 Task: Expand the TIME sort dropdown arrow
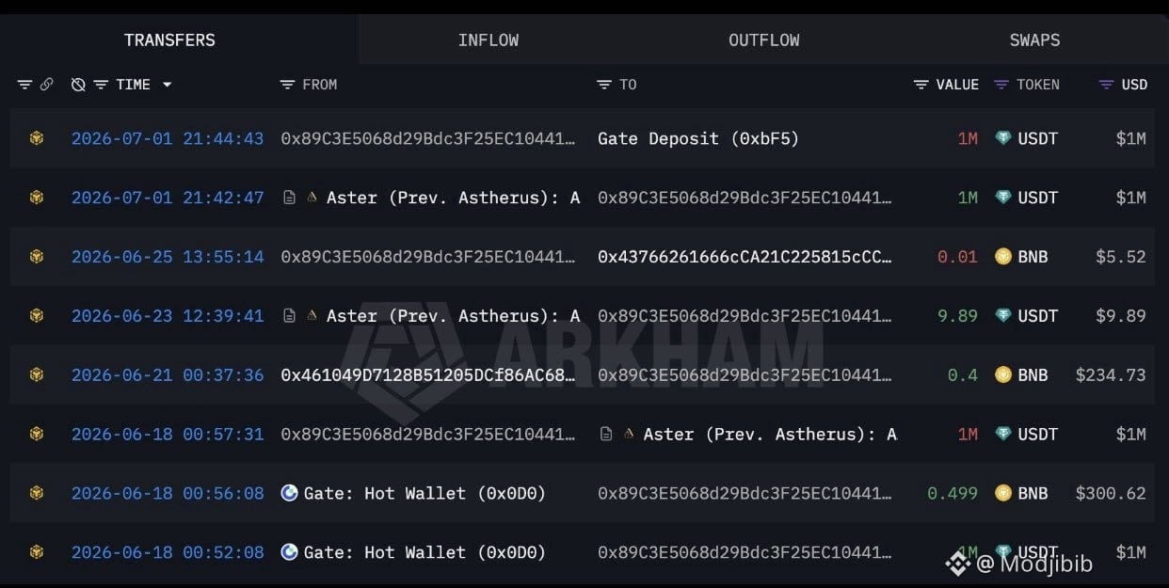coord(167,85)
